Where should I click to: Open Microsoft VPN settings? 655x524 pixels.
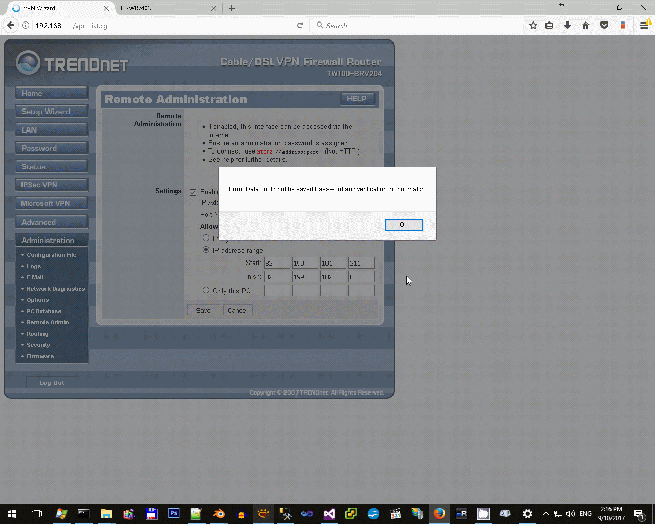52,203
